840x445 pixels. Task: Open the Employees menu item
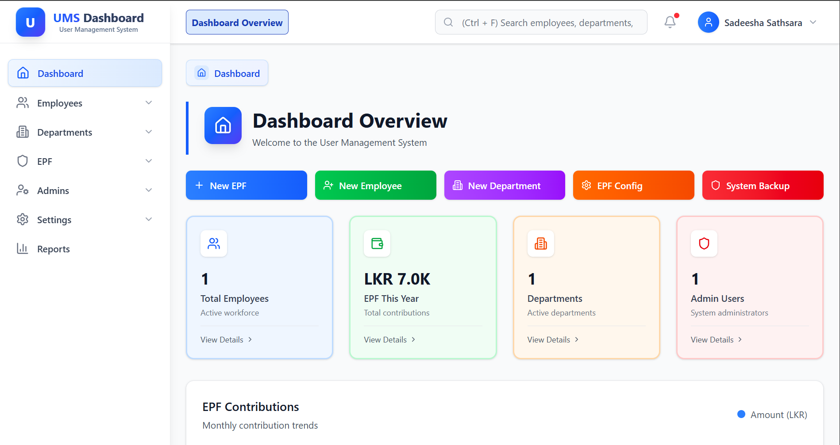(85, 103)
